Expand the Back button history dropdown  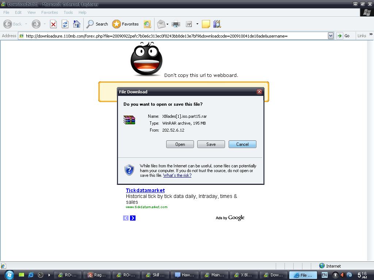(x=26, y=24)
